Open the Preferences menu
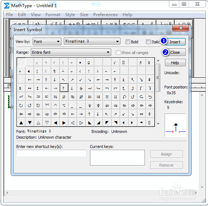Viewport: 208px width, 206px height. [x=105, y=15]
